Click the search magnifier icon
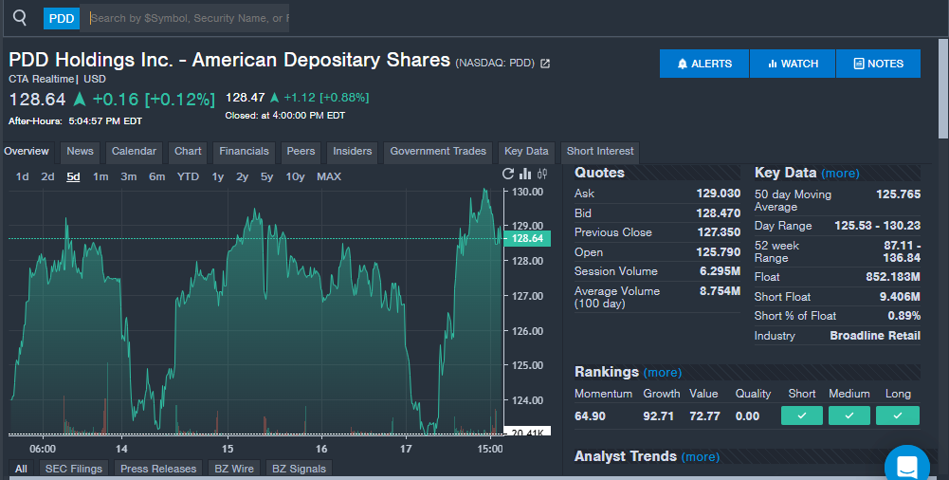Image resolution: width=949 pixels, height=480 pixels. tap(20, 18)
